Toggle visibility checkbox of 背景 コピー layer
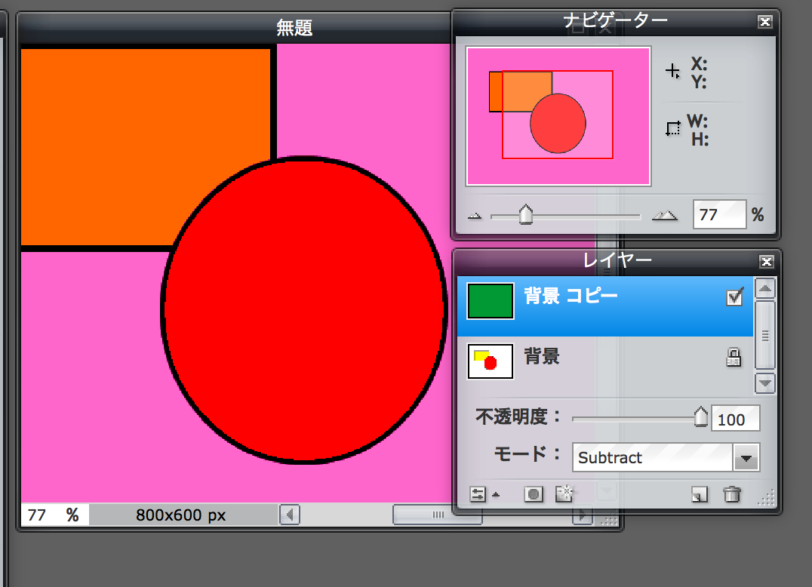Image resolution: width=812 pixels, height=587 pixels. 735,297
